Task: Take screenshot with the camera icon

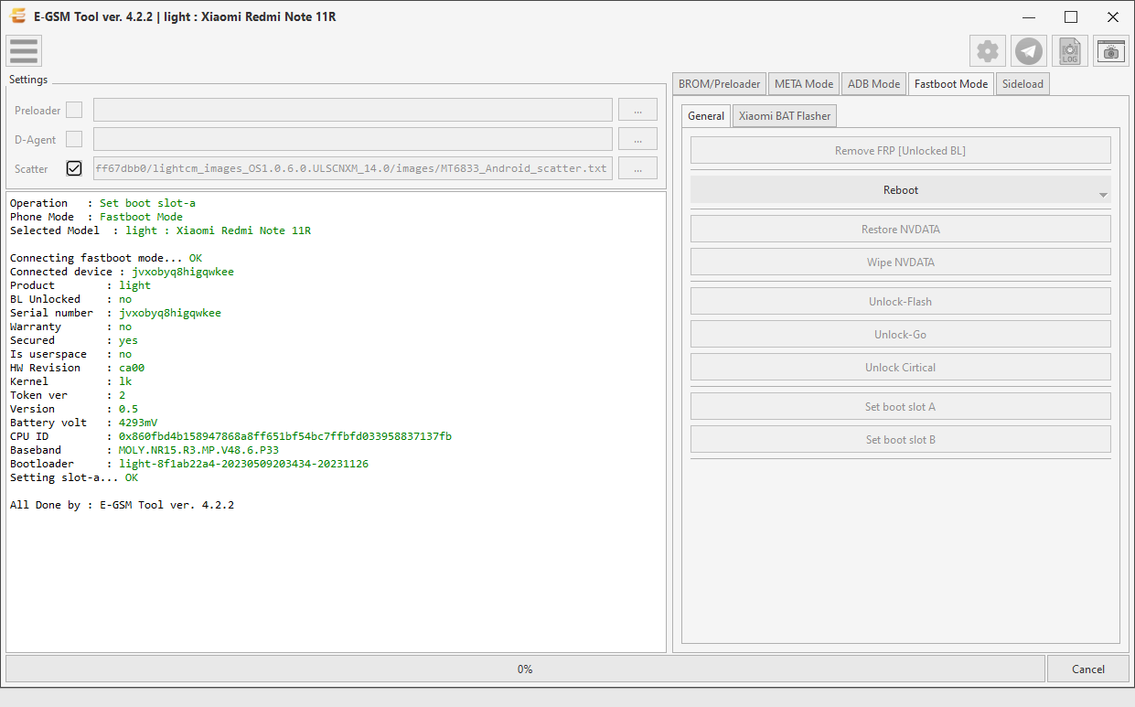Action: (1111, 51)
